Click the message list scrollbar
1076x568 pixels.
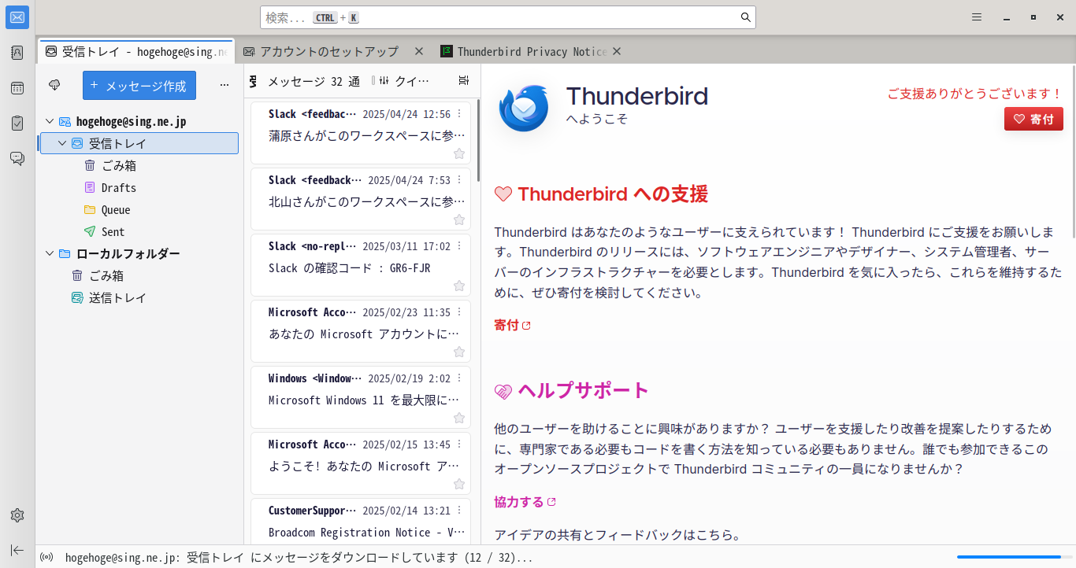[x=477, y=142]
